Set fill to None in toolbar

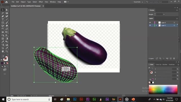pyautogui.click(x=7, y=63)
